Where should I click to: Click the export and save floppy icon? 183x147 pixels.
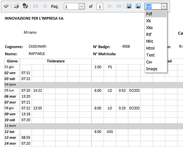(129, 6)
